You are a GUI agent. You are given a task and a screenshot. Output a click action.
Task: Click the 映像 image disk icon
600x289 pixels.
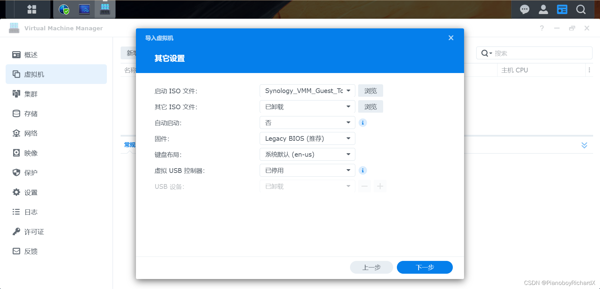point(16,153)
